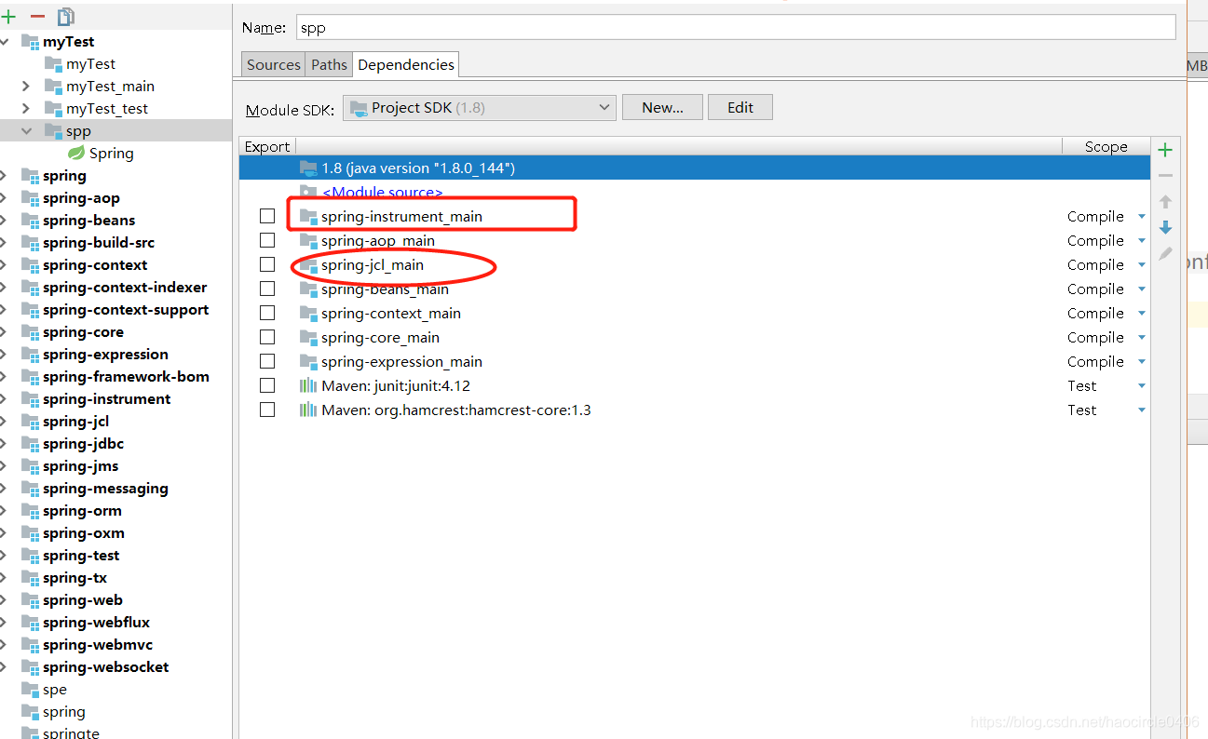Toggle export for spring-instrument_main

pos(267,216)
